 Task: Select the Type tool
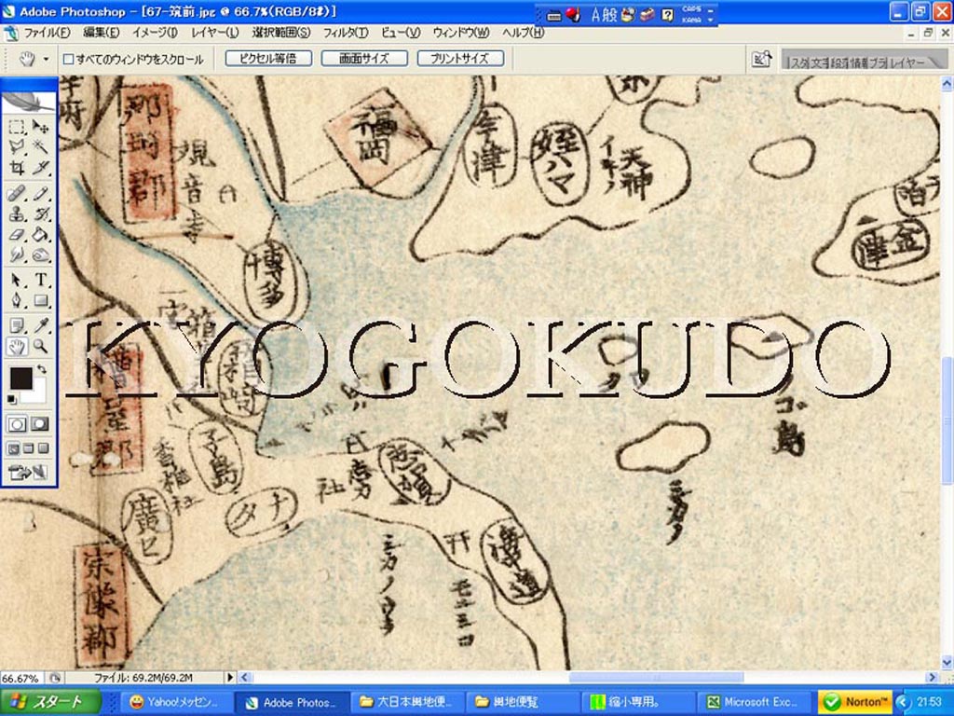pos(40,280)
